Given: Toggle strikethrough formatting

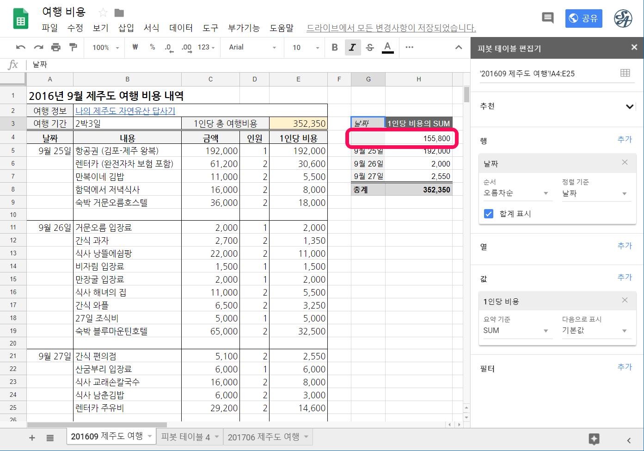Looking at the screenshot, I should (x=370, y=47).
